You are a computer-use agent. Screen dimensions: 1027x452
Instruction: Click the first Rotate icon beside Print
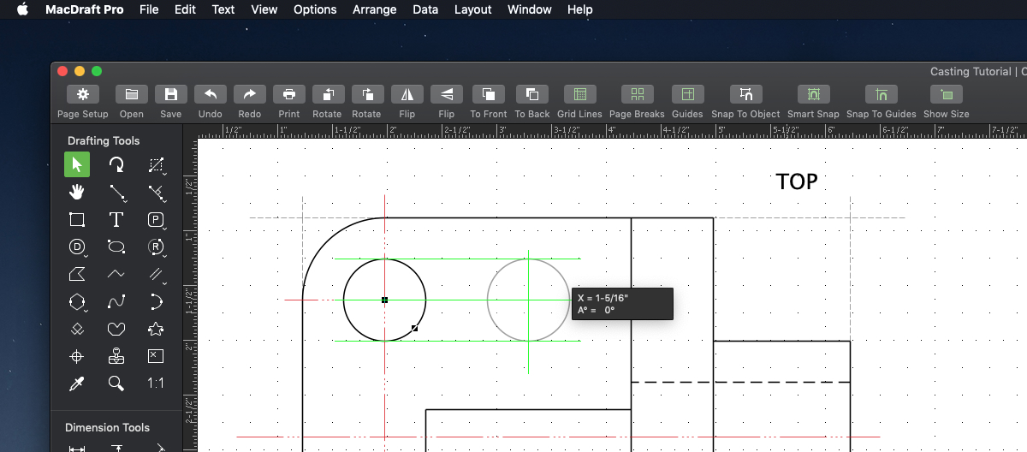(329, 94)
